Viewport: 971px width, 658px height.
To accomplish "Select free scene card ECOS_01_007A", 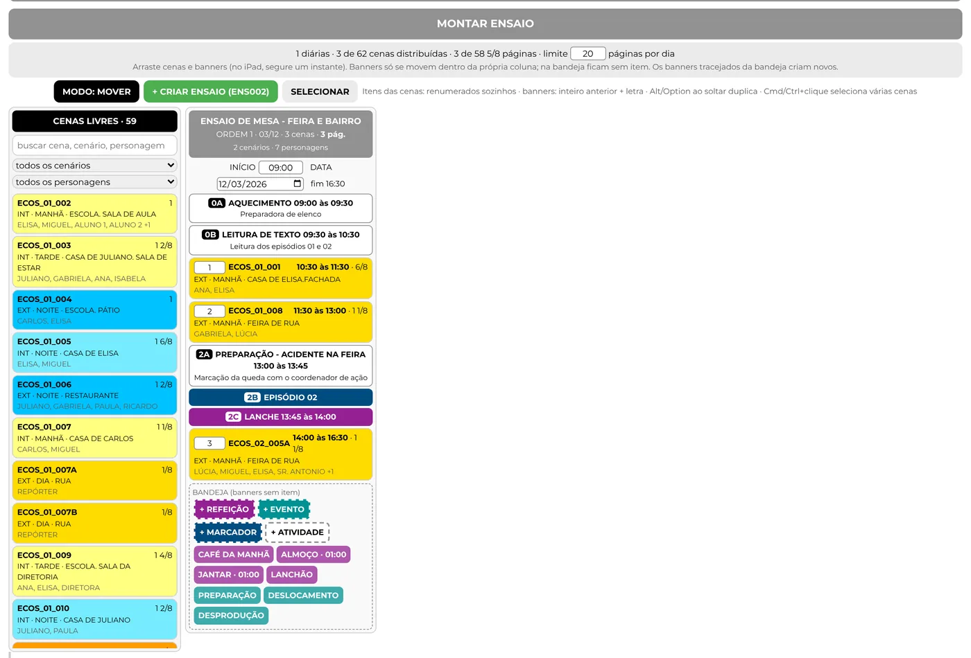I will point(94,481).
